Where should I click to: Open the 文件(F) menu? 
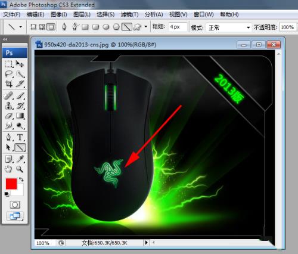(12, 14)
